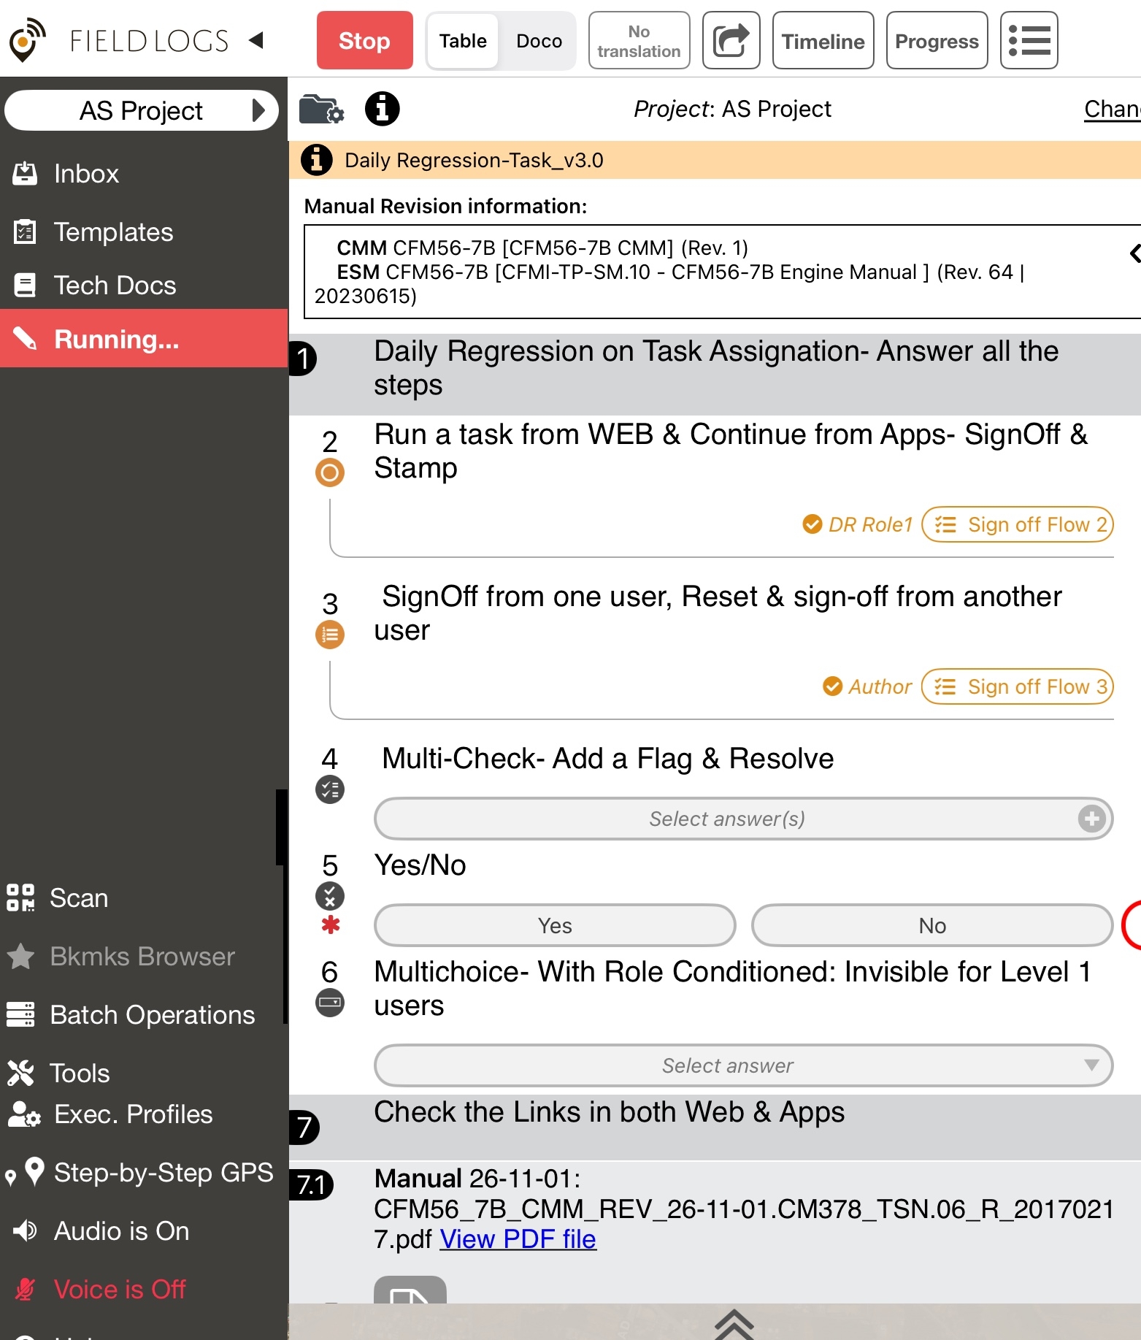1141x1340 pixels.
Task: Expand bottom panel with double chevron
Action: pos(733,1322)
